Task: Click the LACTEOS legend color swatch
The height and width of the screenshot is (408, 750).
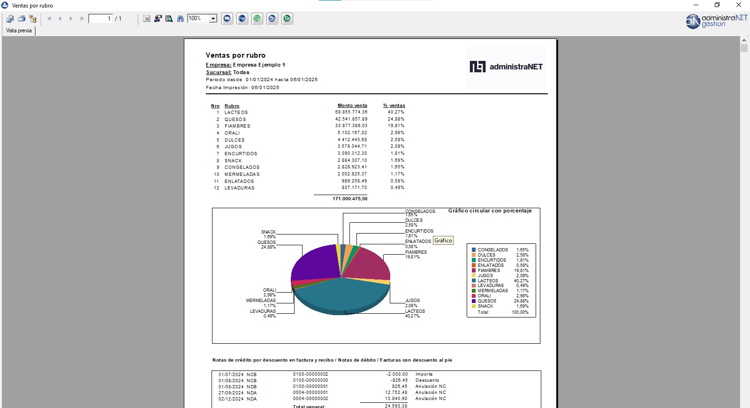Action: pos(474,281)
